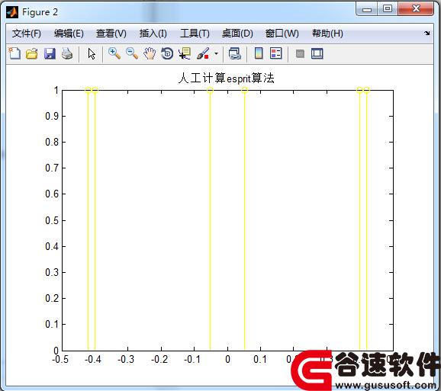Expand the Brush color dropdown arrow
The width and height of the screenshot is (441, 391).
point(216,53)
